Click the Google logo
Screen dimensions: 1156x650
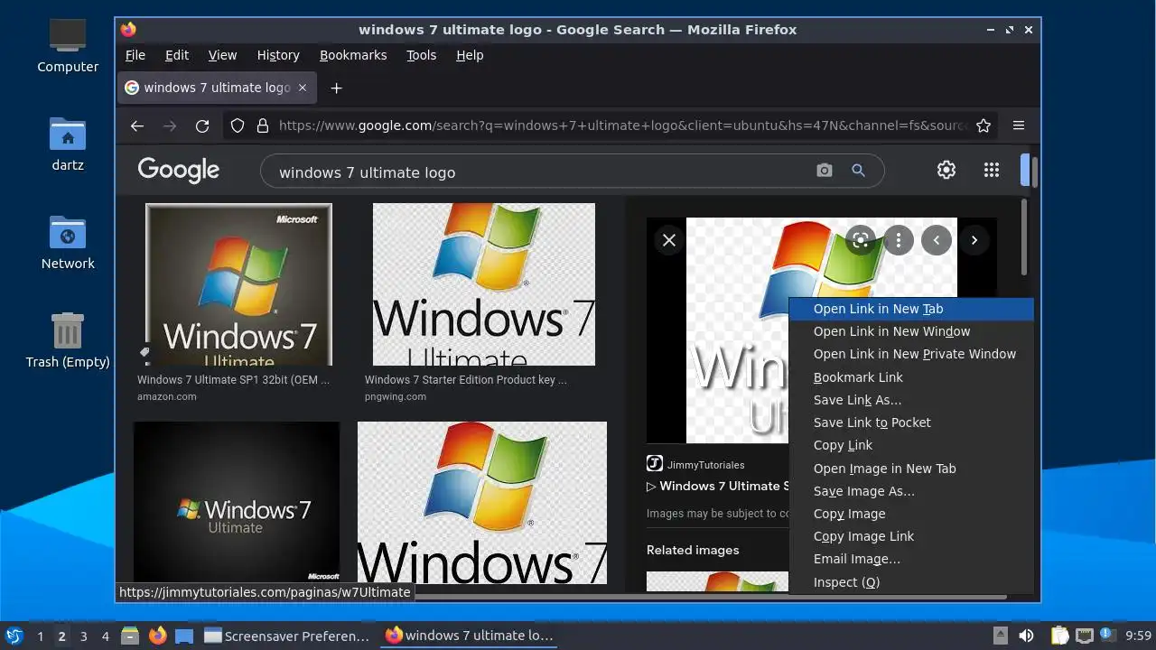[x=179, y=170]
